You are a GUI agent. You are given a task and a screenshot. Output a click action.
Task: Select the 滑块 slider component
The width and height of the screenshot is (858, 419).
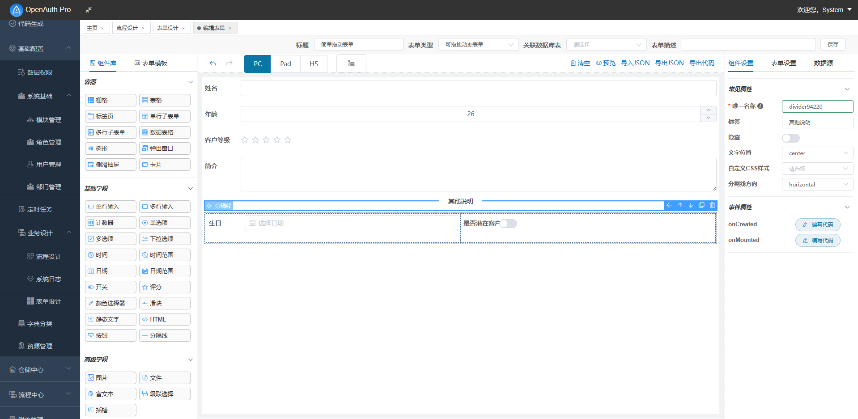pos(165,303)
